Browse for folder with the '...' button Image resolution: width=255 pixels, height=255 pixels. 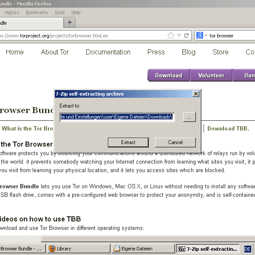coord(189,117)
